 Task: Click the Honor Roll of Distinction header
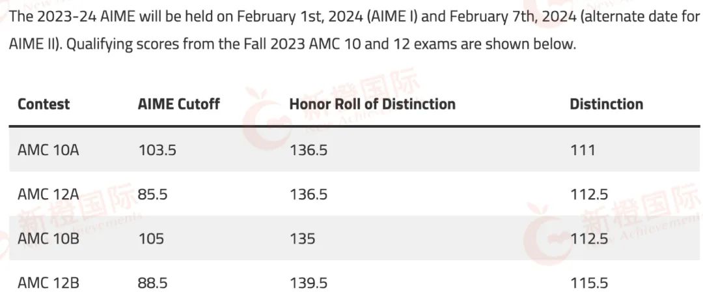click(372, 104)
